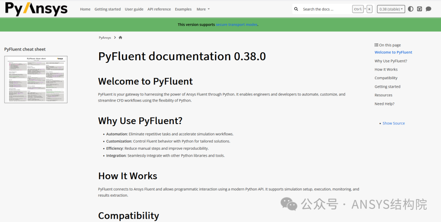Click the Integration bullet text
This screenshot has width=441, height=222.
pos(165,155)
